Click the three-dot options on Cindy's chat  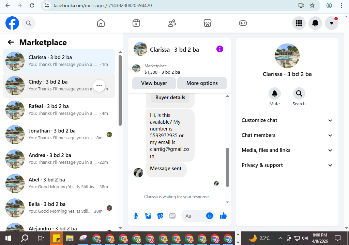99,86
